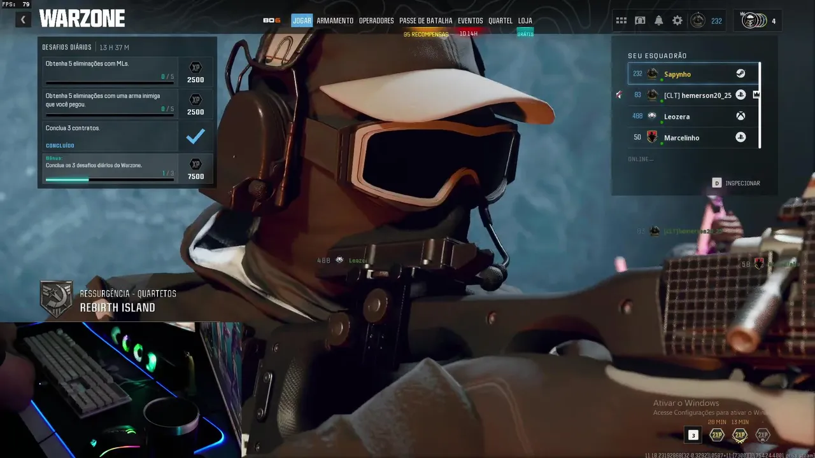The width and height of the screenshot is (815, 458).
Task: Click the key 3 token prompt
Action: tap(693, 435)
